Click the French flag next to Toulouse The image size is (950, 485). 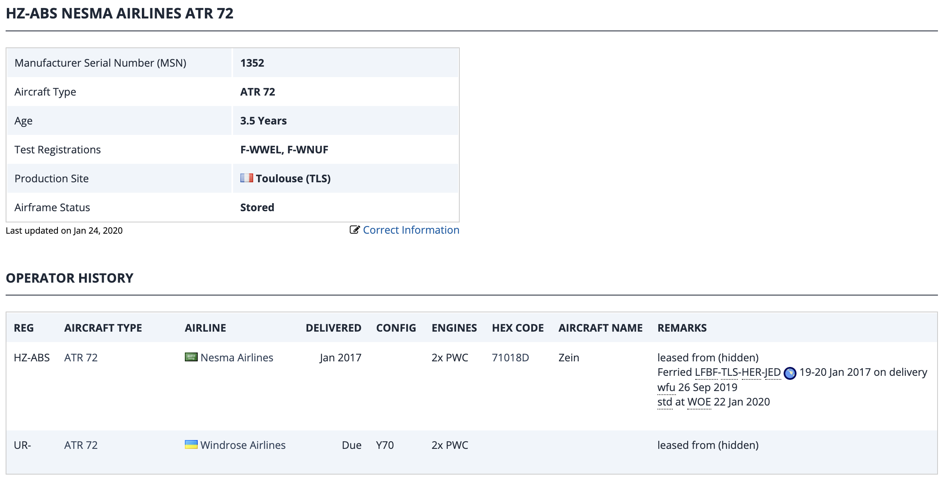246,178
